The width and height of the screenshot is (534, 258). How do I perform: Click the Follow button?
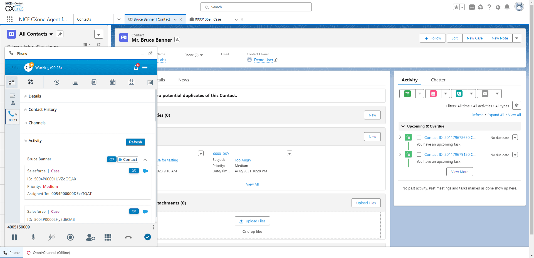(x=433, y=38)
